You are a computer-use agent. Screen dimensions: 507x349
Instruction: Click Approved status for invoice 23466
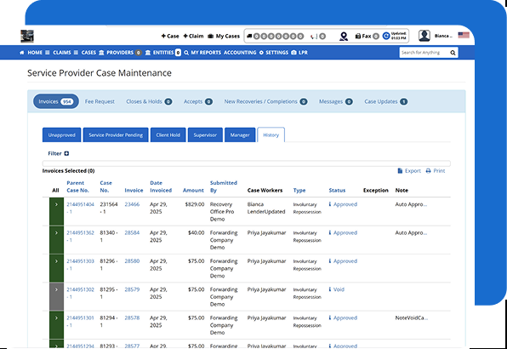[345, 204]
